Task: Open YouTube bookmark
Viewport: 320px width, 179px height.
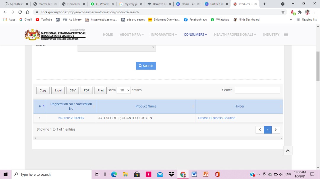Action: (44, 19)
